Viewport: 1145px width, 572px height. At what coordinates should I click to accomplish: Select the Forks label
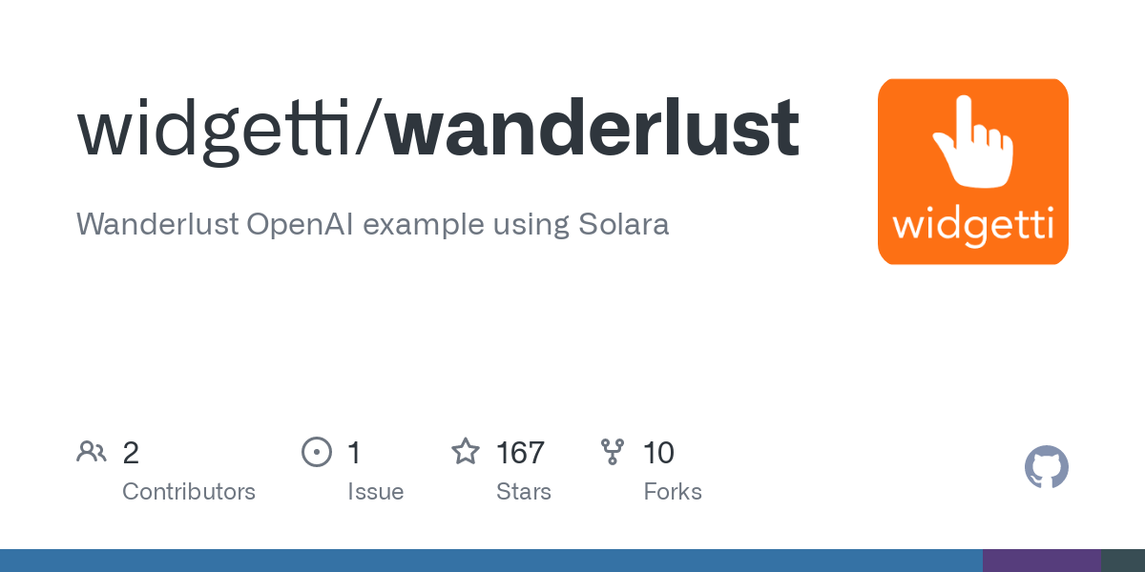click(x=673, y=492)
